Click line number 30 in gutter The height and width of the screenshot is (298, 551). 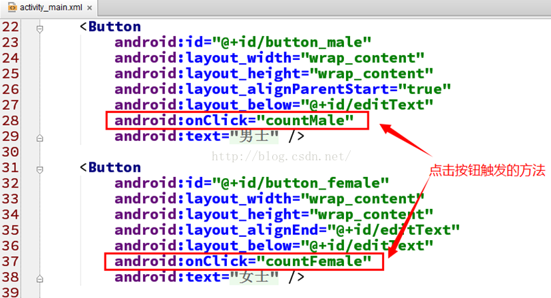point(10,152)
